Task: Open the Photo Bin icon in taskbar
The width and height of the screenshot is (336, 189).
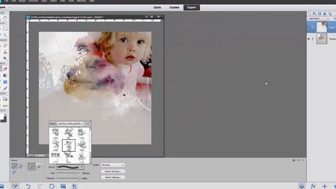Action: (2, 186)
